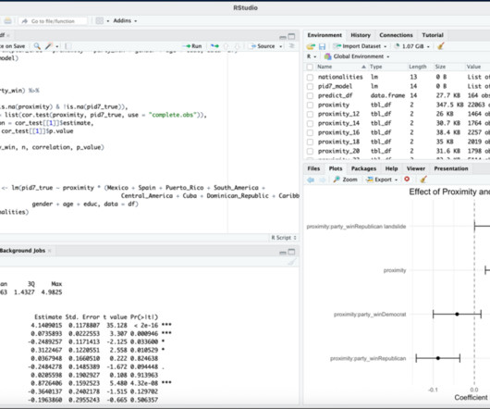Clear the console with broom icon

pyautogui.click(x=292, y=262)
